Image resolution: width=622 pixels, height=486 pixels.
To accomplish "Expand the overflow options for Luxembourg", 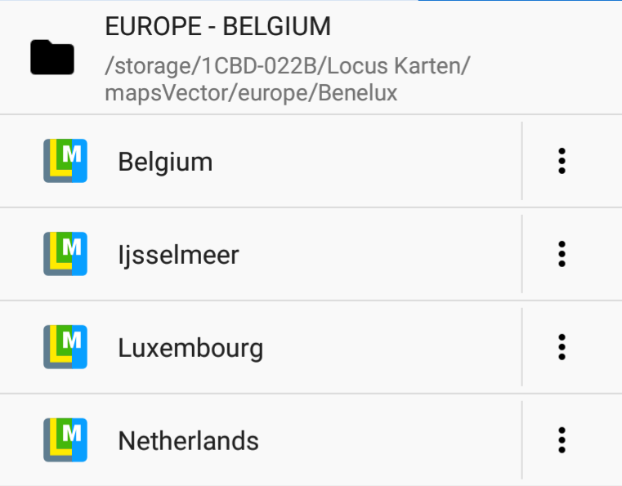I will (x=562, y=347).
